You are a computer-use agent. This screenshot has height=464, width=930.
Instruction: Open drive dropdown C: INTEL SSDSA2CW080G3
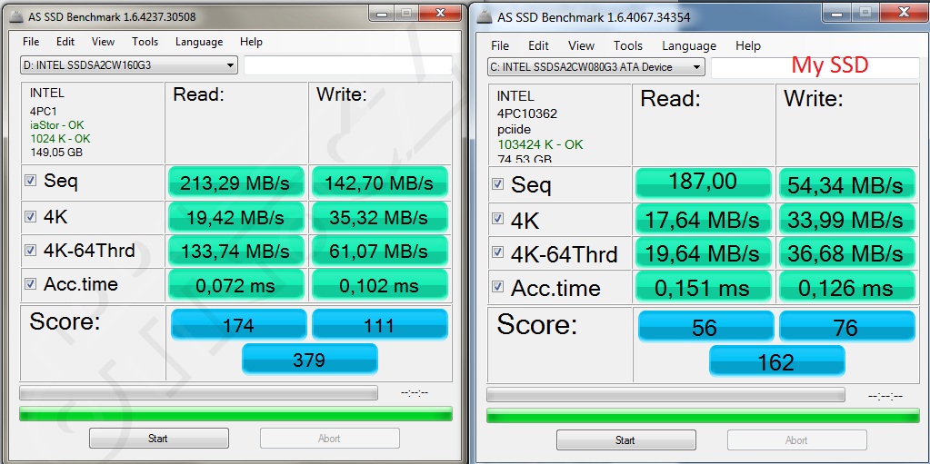596,67
